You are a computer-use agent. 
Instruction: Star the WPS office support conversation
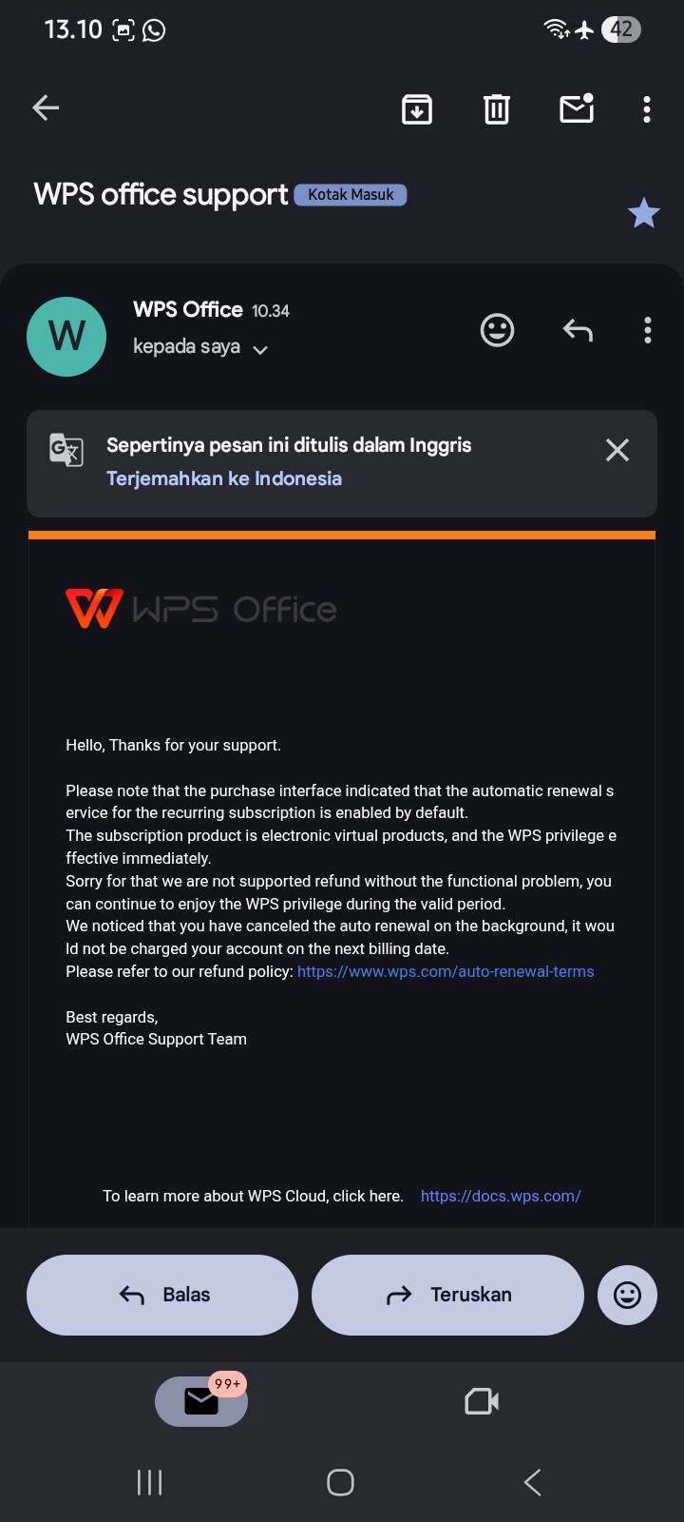643,213
